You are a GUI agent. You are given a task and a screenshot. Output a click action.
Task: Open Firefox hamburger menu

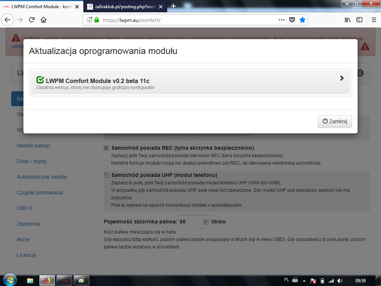tap(374, 20)
